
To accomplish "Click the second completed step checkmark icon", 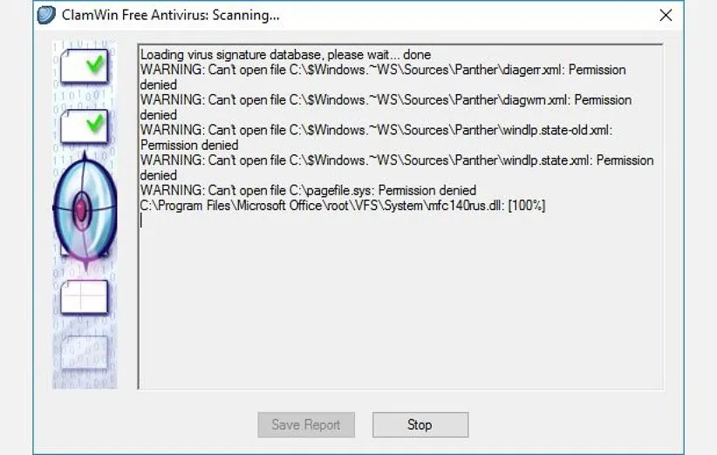I will [x=85, y=127].
